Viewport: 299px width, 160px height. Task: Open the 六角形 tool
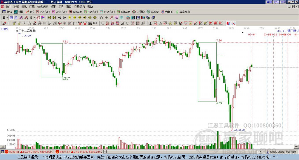pyautogui.click(x=167, y=12)
